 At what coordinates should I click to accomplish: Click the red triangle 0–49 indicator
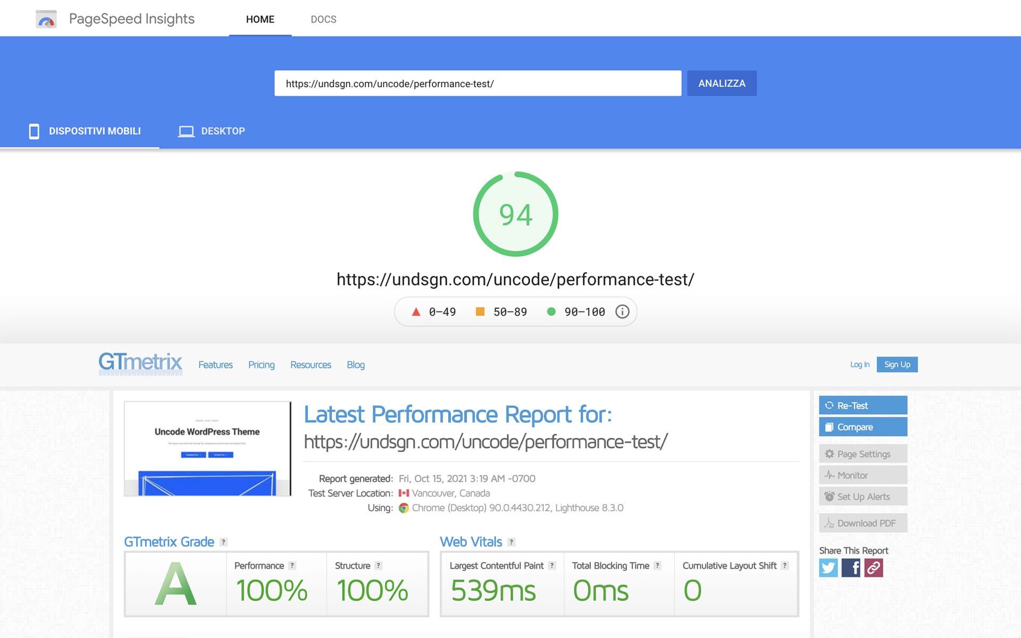tap(416, 312)
